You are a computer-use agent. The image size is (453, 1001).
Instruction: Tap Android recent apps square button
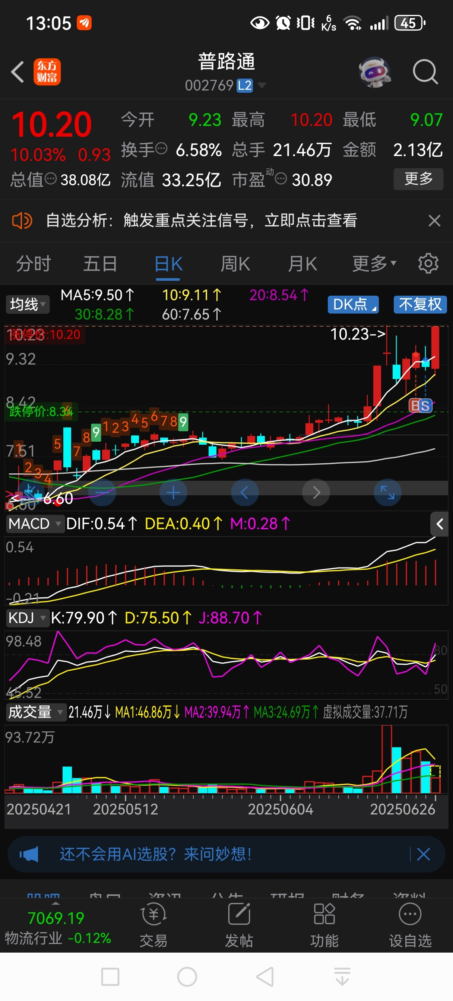point(110,976)
